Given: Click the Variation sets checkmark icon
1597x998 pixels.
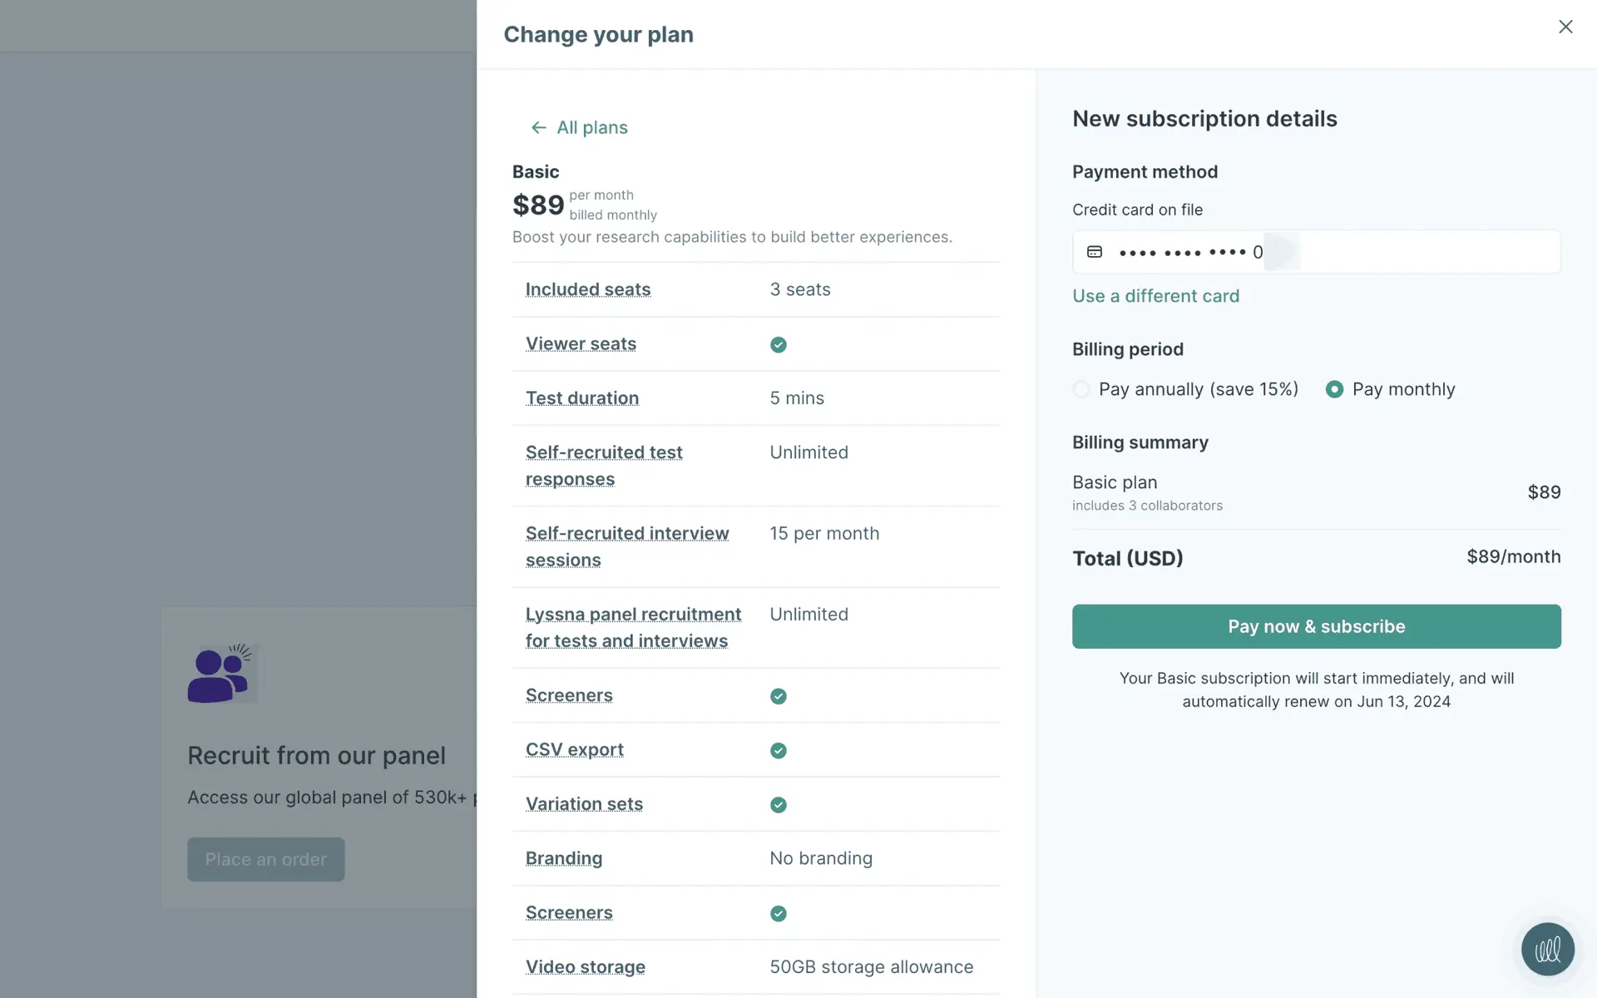Looking at the screenshot, I should (779, 804).
